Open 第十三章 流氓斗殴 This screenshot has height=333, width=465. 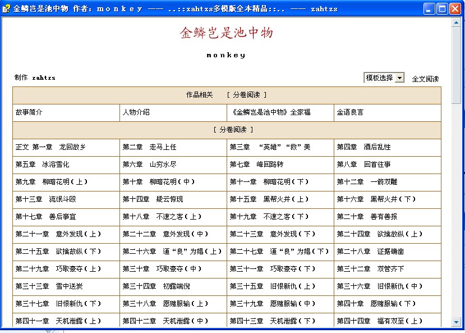coord(46,199)
